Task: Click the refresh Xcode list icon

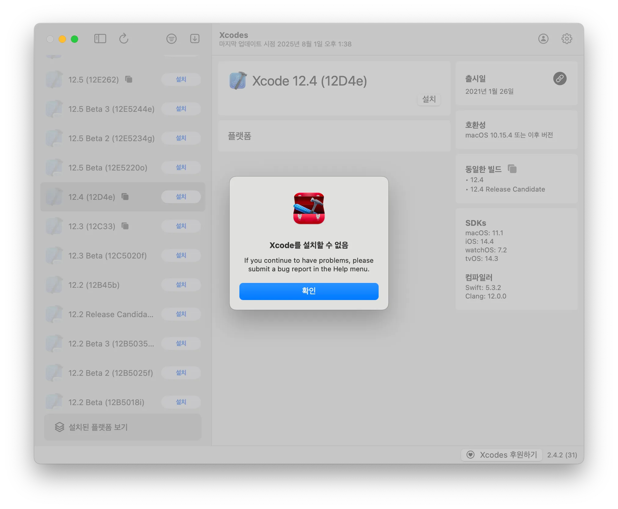Action: coord(124,39)
